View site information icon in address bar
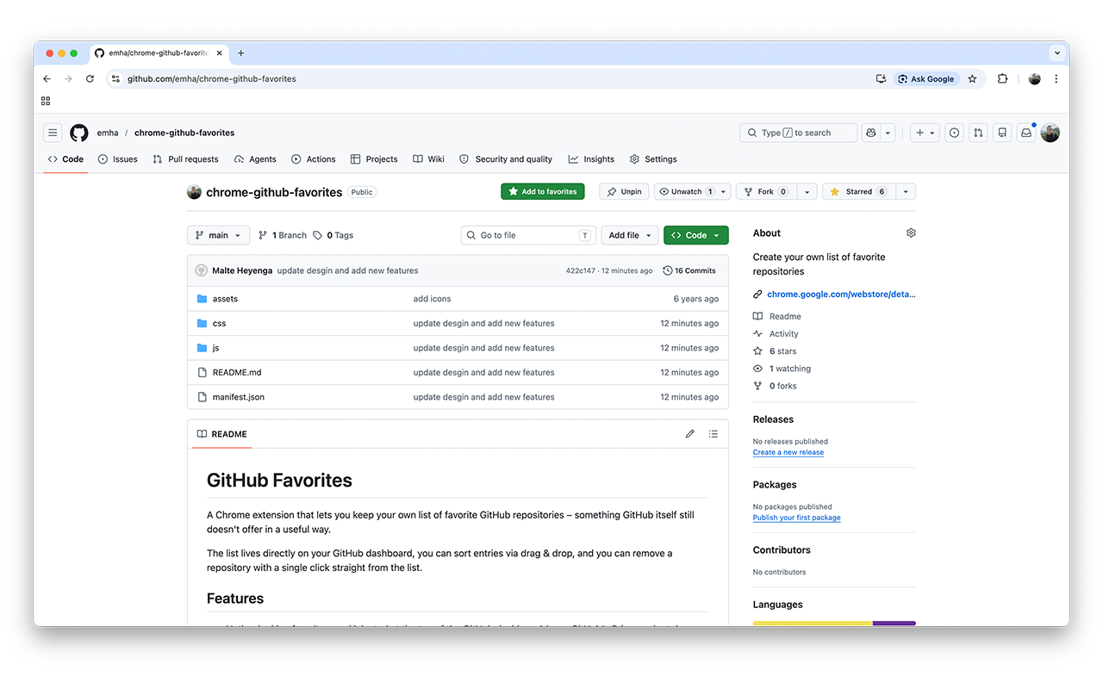This screenshot has width=1103, height=689. (115, 78)
